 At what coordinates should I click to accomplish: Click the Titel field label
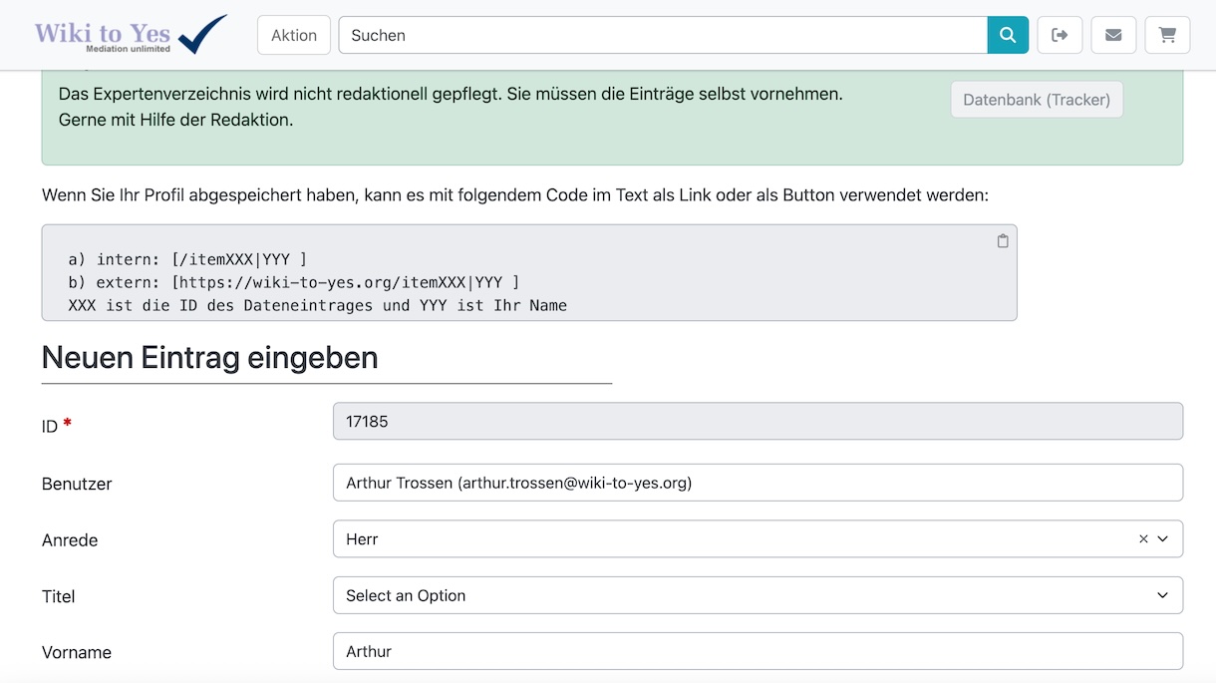coord(59,596)
